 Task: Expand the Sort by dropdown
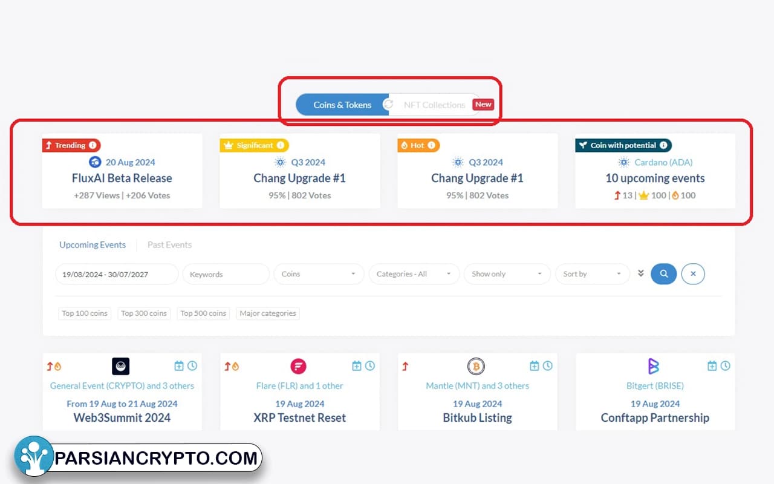coord(592,274)
